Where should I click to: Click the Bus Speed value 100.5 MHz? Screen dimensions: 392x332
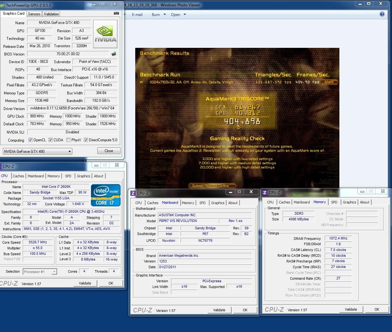(x=38, y=254)
